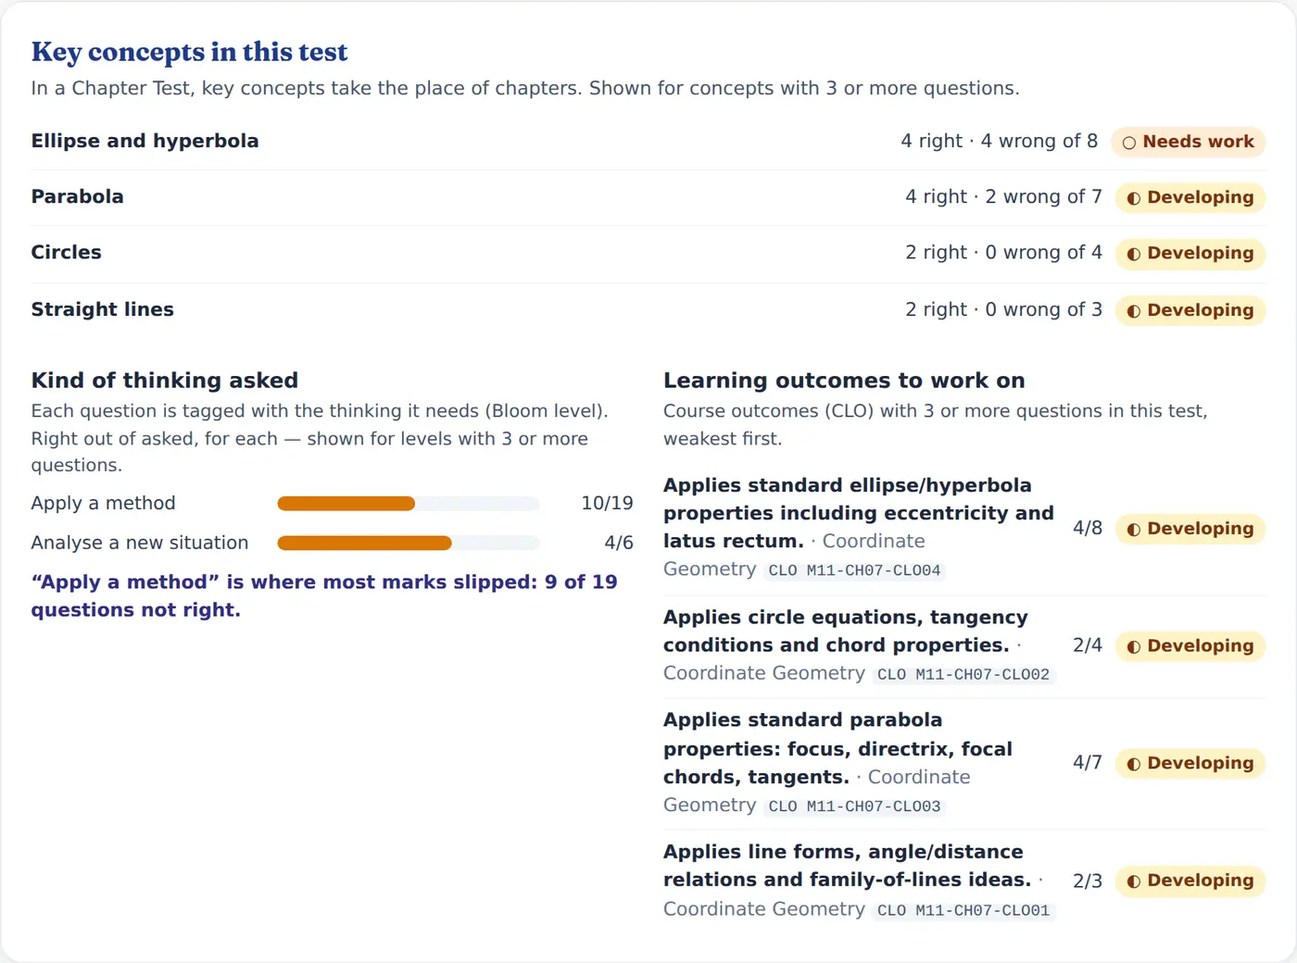Click the 4/7 outcome score
This screenshot has width=1297, height=963.
(1088, 762)
